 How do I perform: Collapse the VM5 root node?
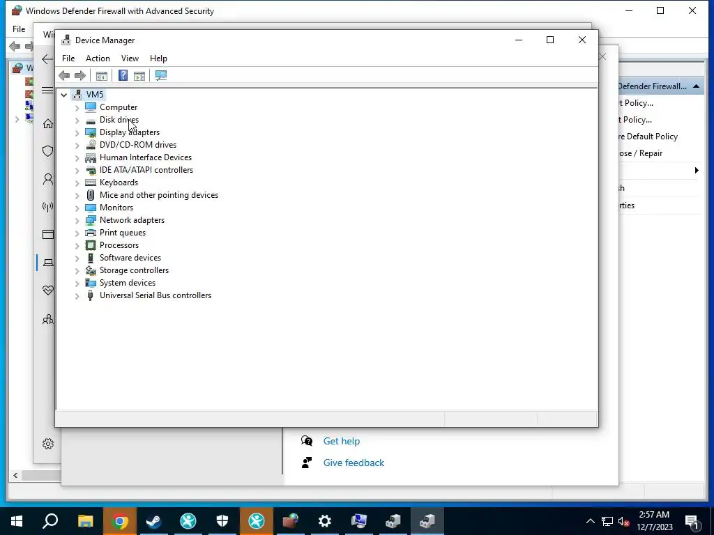tap(63, 95)
